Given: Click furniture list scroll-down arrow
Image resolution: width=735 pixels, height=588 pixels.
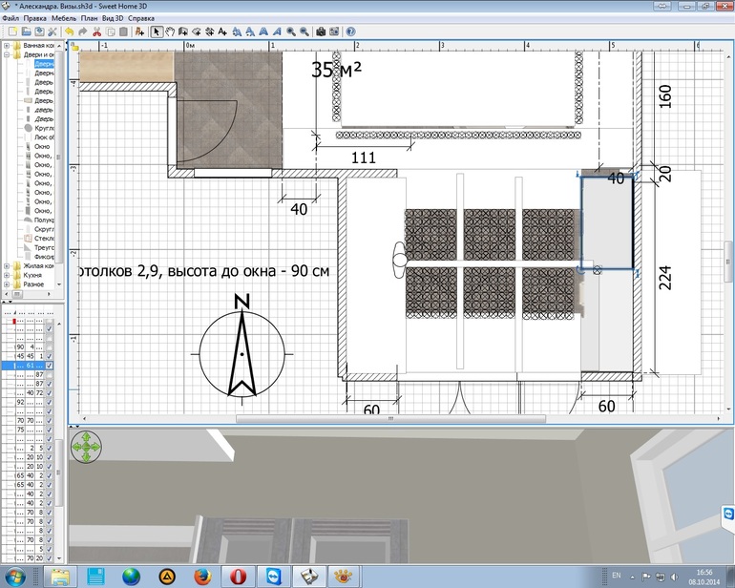Looking at the screenshot, I should click(x=59, y=558).
